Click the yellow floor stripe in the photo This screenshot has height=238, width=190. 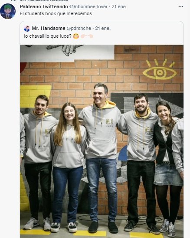pos(90,233)
